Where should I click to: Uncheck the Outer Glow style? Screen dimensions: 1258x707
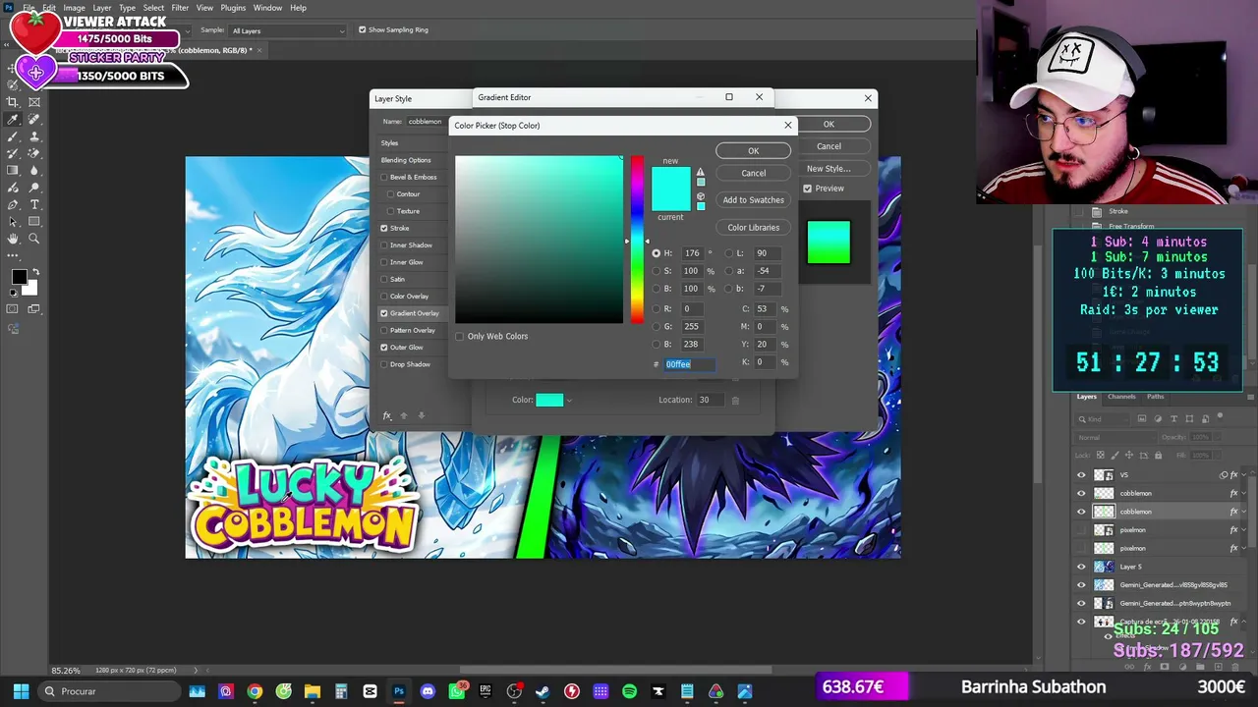tap(384, 347)
